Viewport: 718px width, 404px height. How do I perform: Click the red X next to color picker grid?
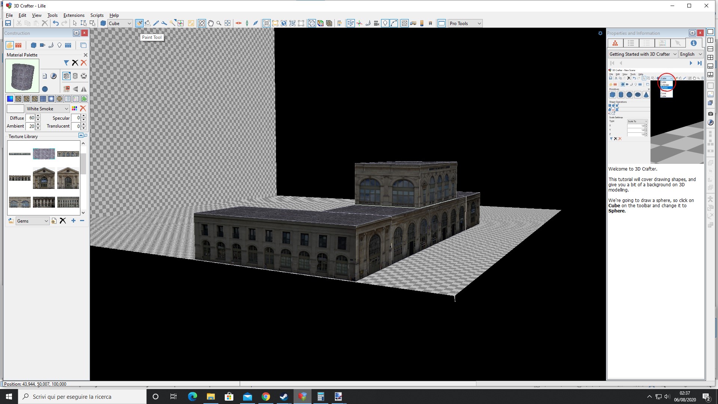coord(83,108)
